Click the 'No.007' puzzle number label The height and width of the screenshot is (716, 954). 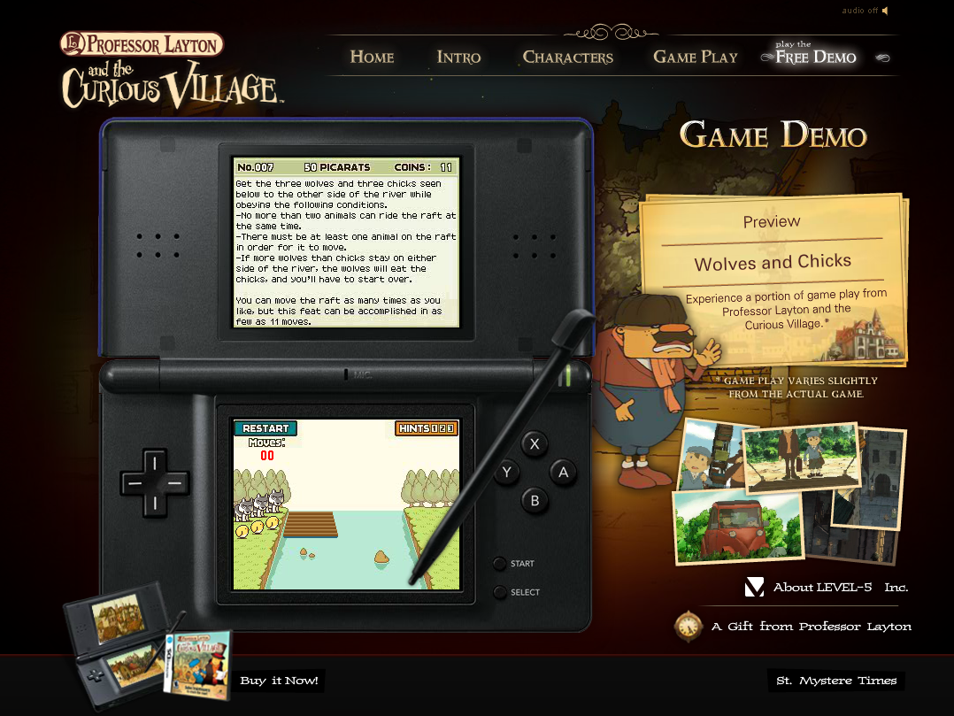tap(256, 167)
